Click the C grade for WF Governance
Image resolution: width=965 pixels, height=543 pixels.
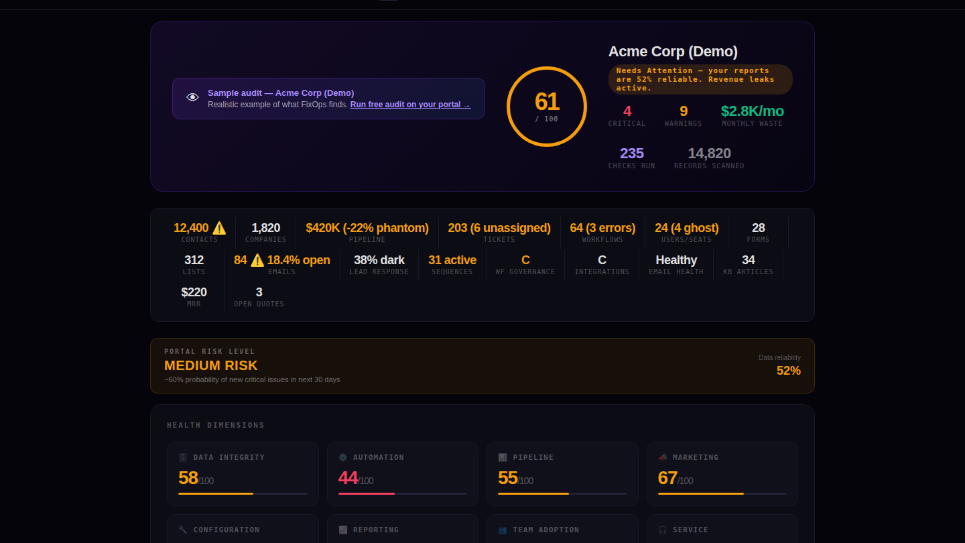(525, 260)
